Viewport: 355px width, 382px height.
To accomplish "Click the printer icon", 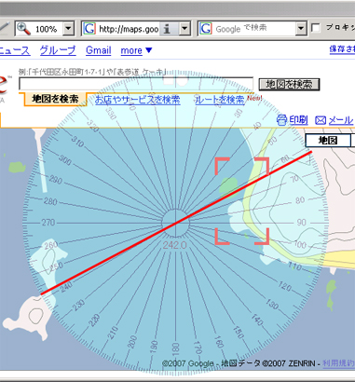I will coord(281,120).
